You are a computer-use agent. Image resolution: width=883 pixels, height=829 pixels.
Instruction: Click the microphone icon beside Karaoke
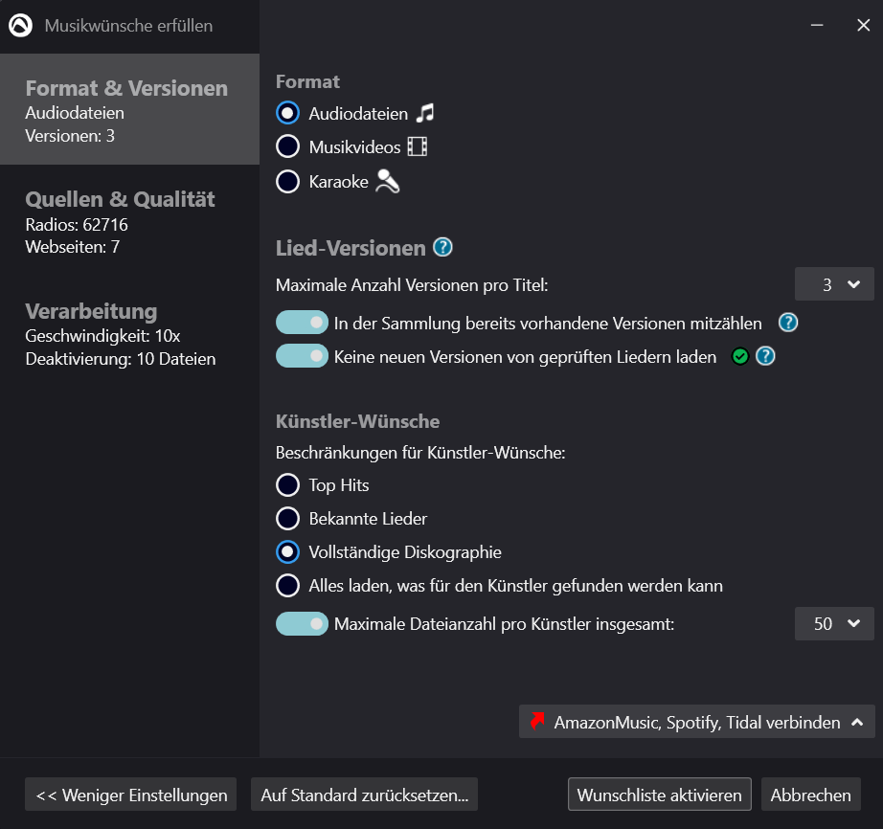click(388, 181)
